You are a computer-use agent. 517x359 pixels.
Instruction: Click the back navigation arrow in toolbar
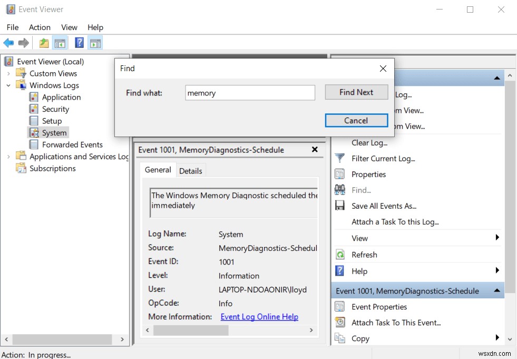8,43
